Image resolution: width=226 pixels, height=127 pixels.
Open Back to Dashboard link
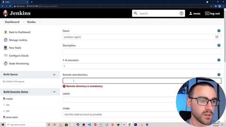click(x=20, y=32)
